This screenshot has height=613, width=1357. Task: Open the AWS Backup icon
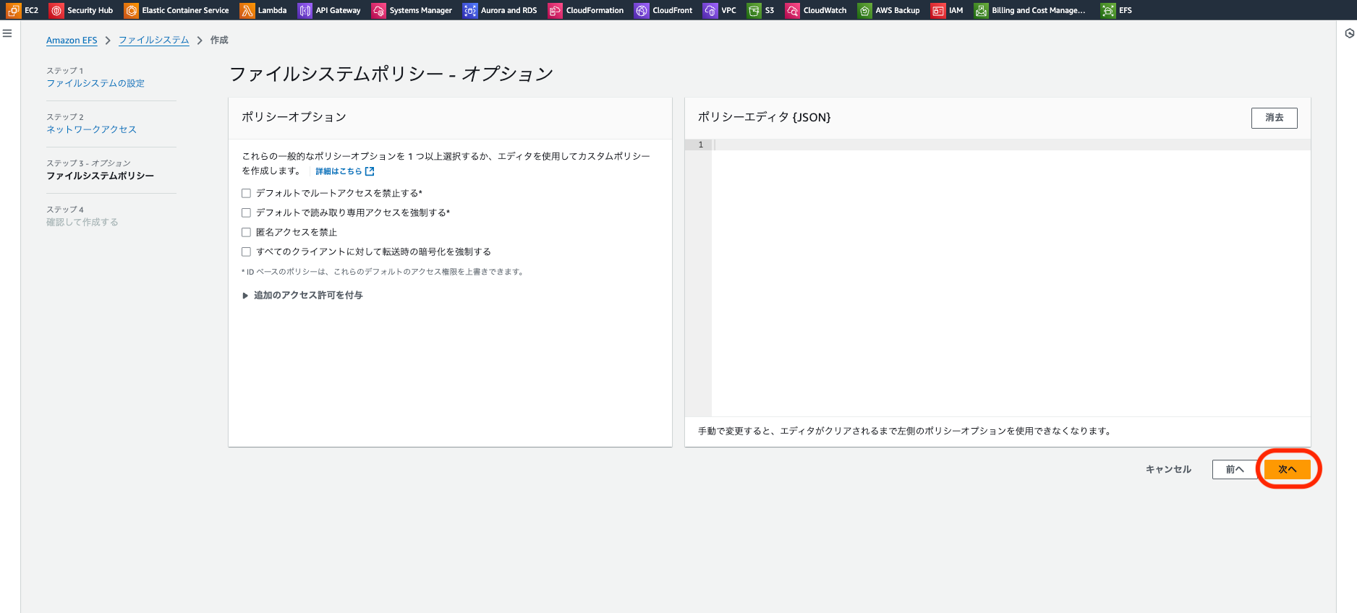click(x=864, y=10)
